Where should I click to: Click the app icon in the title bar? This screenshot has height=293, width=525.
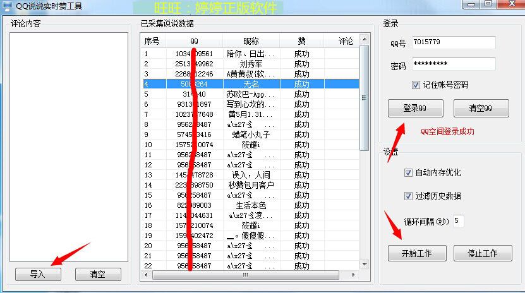[x=7, y=6]
